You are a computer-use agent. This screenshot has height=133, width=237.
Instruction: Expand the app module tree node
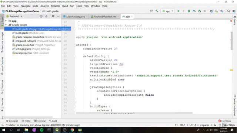(6, 21)
